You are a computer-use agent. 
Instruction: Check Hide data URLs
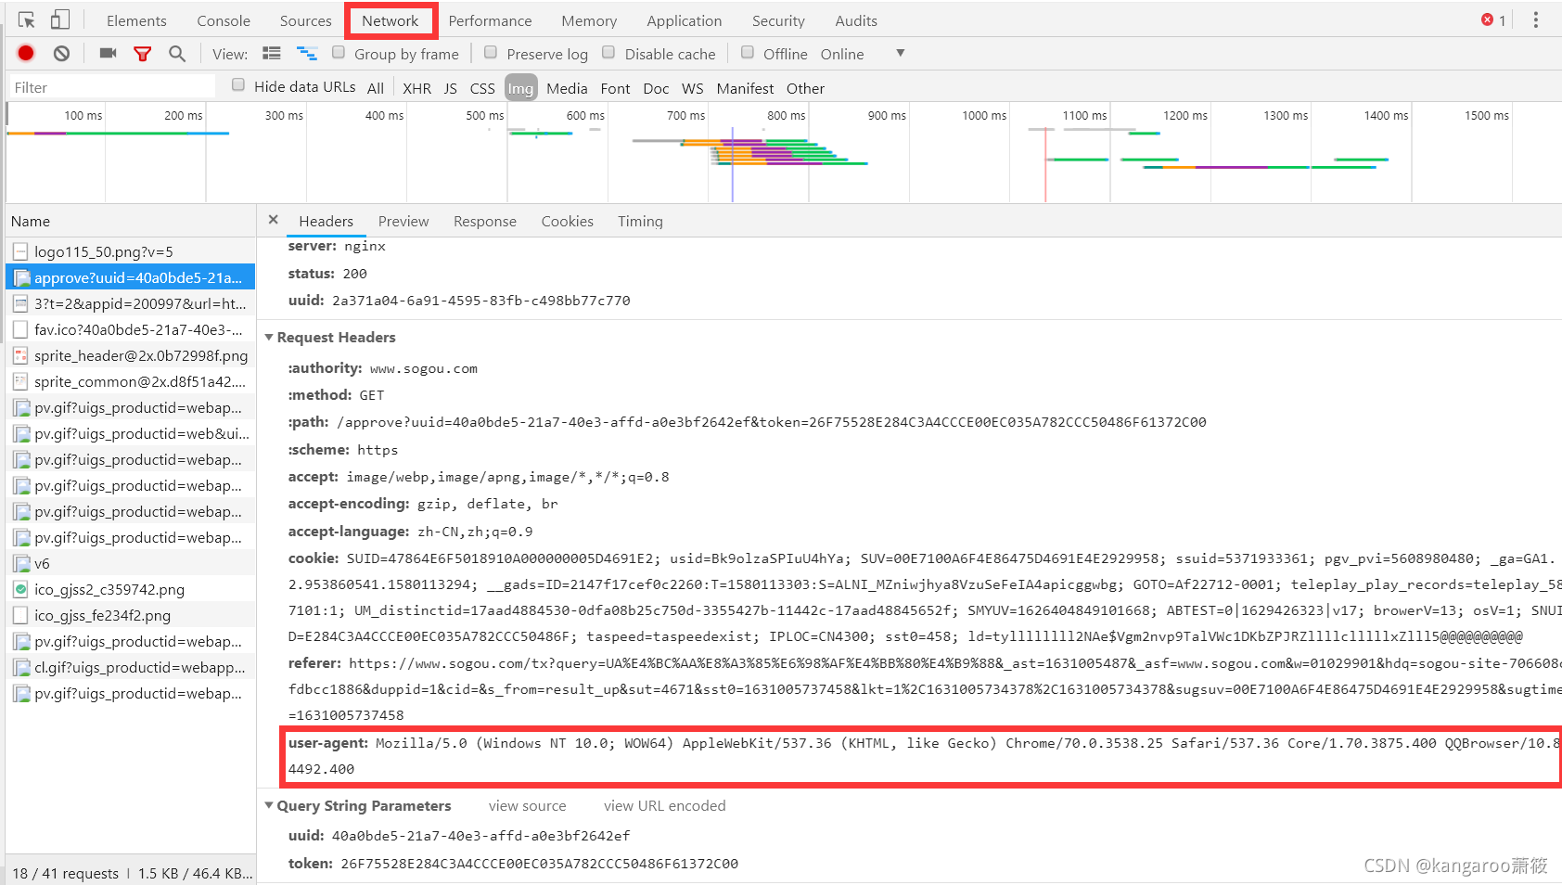[x=238, y=85]
